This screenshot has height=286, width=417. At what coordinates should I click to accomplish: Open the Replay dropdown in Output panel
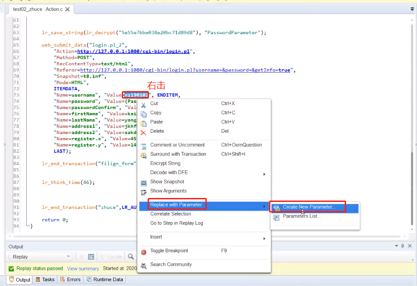coord(41,257)
